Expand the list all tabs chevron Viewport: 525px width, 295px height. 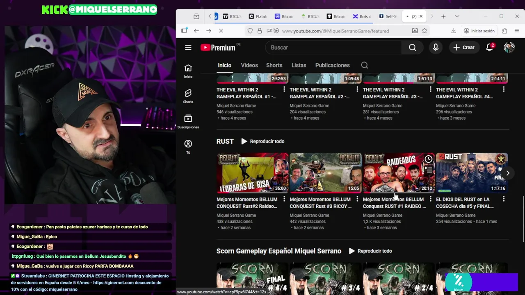tap(457, 16)
